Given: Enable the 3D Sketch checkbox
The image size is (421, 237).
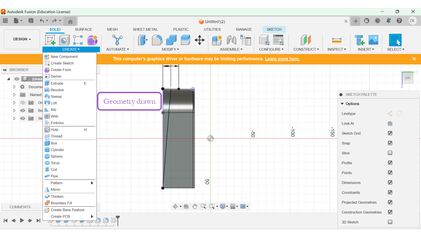Looking at the screenshot, I should tap(390, 222).
